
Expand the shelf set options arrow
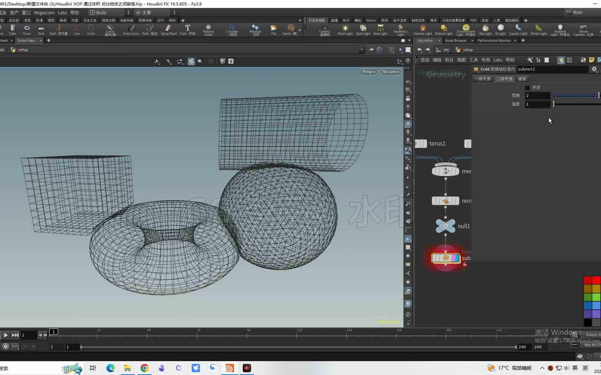pos(300,20)
